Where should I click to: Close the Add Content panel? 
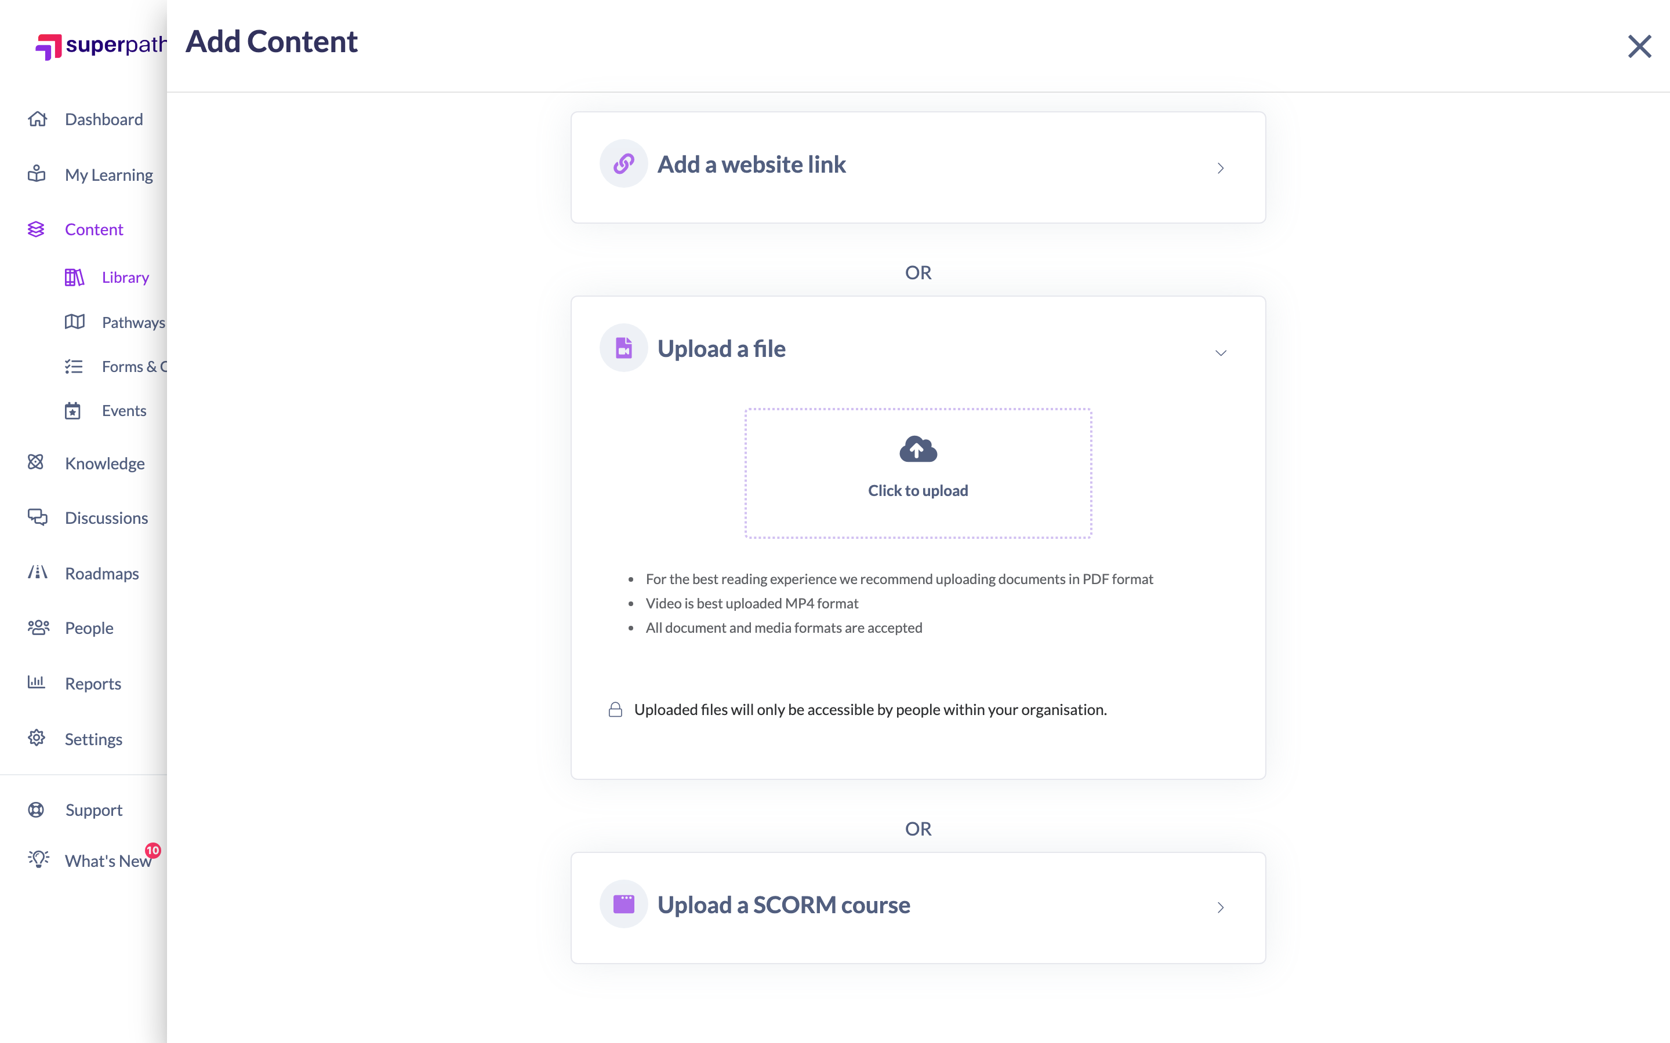click(x=1639, y=46)
